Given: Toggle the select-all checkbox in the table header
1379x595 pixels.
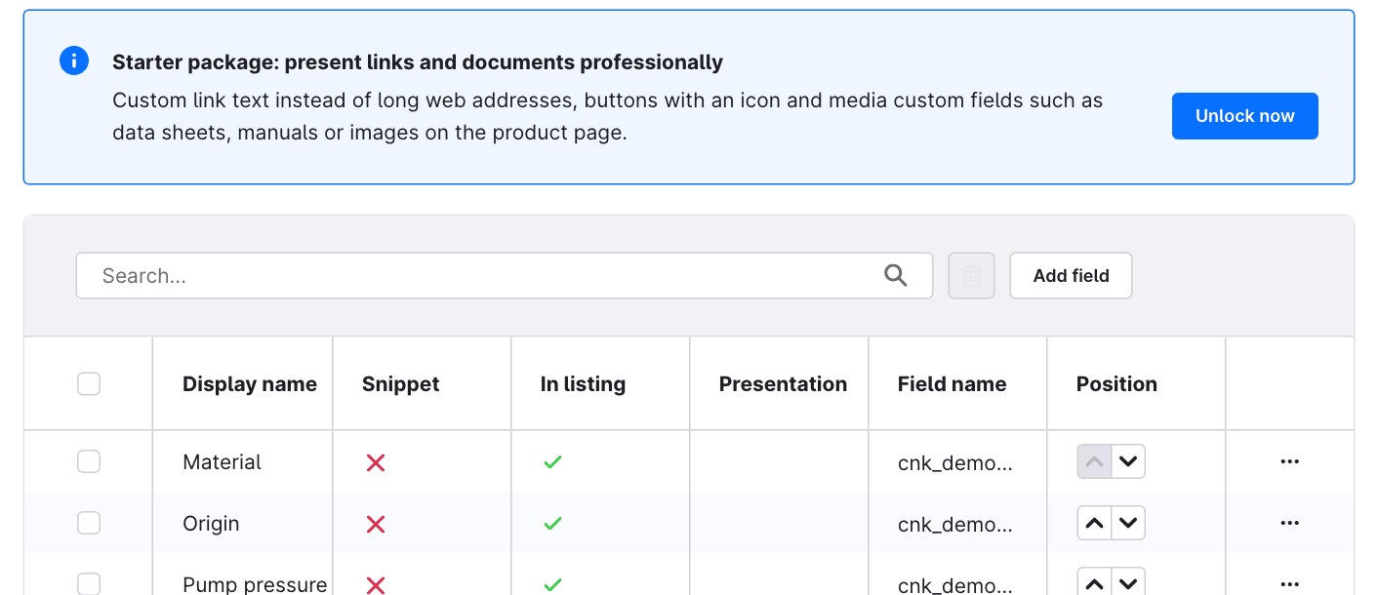Looking at the screenshot, I should [89, 384].
